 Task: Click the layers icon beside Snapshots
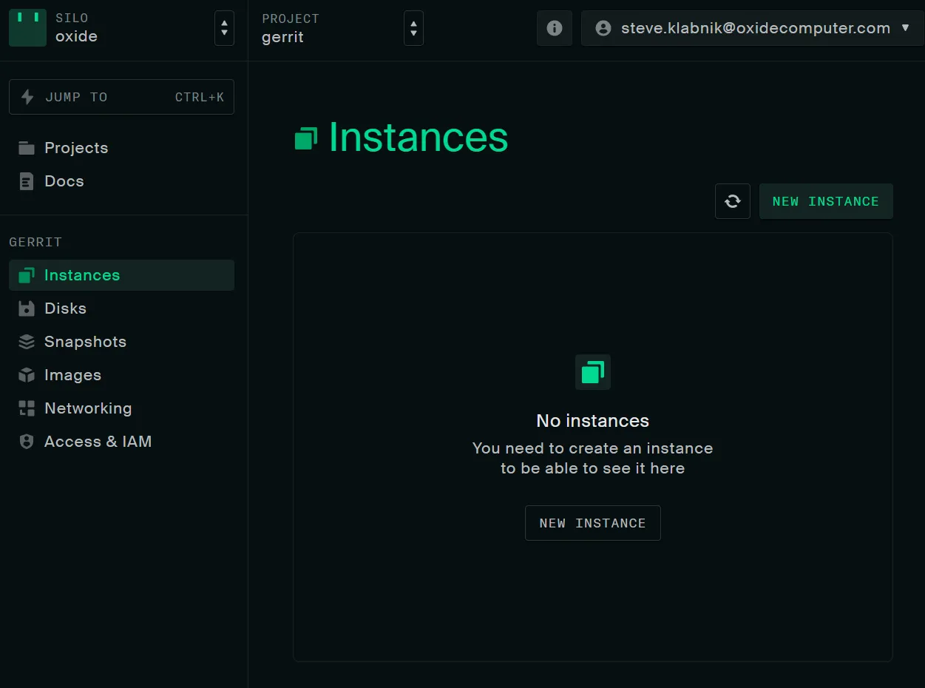click(27, 342)
